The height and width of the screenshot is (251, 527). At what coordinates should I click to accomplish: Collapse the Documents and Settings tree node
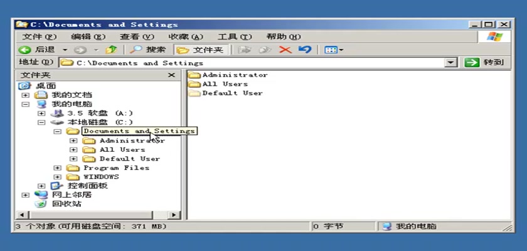58,131
